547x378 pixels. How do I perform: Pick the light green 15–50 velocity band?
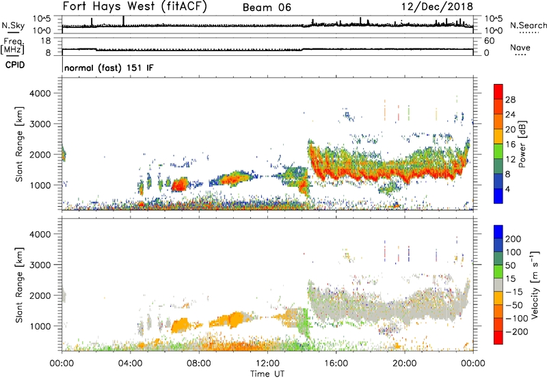(x=498, y=272)
